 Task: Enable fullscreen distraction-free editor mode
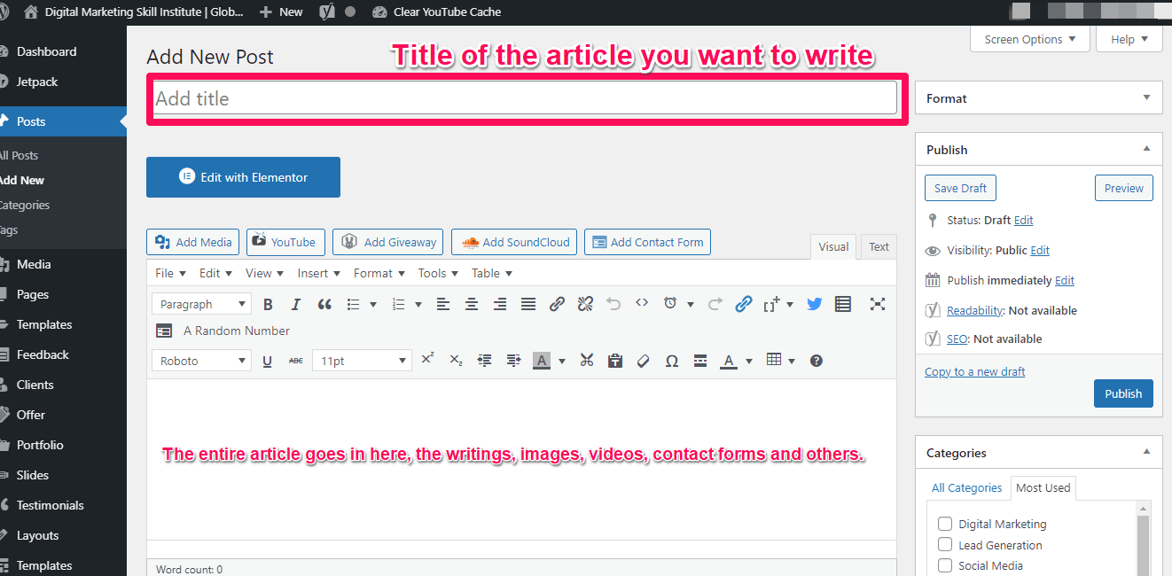click(878, 304)
